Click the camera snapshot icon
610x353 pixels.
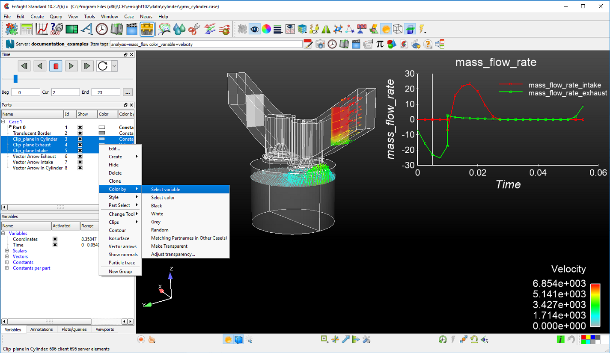click(x=320, y=44)
